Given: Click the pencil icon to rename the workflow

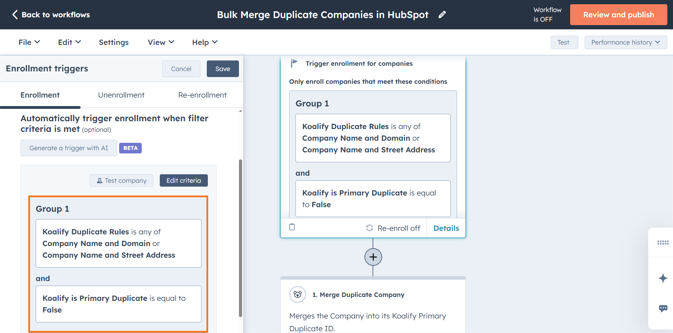Looking at the screenshot, I should point(441,14).
